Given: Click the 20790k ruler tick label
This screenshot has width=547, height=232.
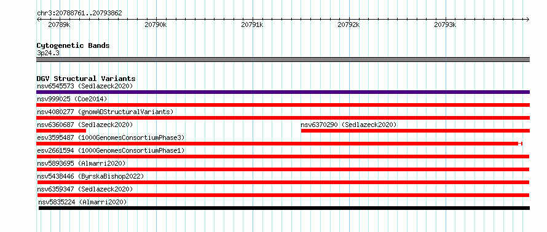Looking at the screenshot, I should [156, 25].
